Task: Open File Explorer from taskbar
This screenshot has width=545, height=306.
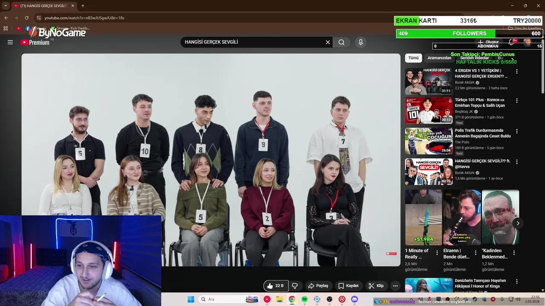Action: click(279, 299)
